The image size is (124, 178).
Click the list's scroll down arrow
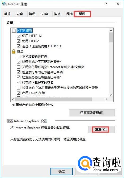[111, 95]
